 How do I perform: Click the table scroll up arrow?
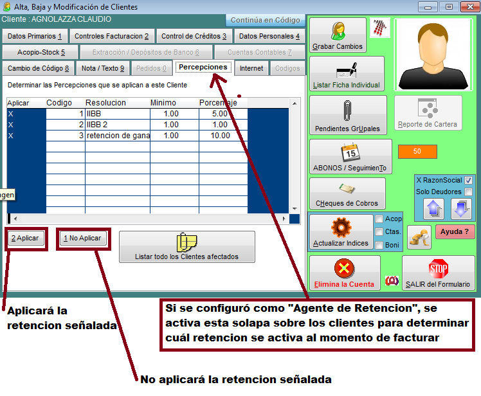click(x=295, y=104)
